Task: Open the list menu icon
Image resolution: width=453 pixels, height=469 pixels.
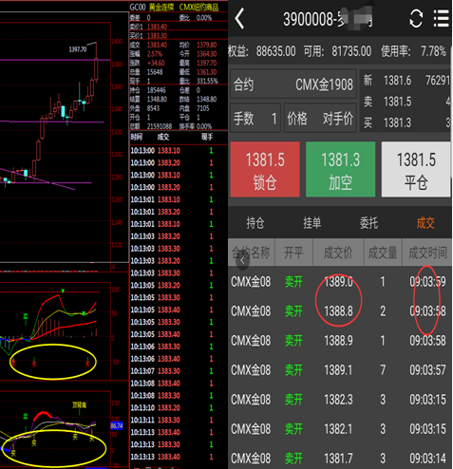Action: 441,18
